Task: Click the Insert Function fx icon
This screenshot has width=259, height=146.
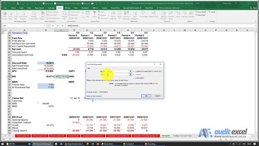Action: (x=62, y=26)
